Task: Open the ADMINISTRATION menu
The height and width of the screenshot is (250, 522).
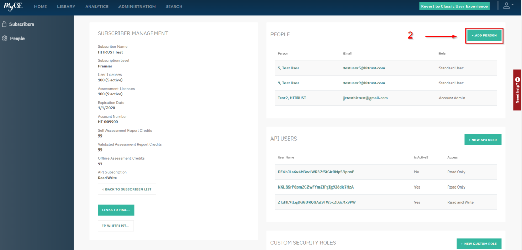Action: 137,7
